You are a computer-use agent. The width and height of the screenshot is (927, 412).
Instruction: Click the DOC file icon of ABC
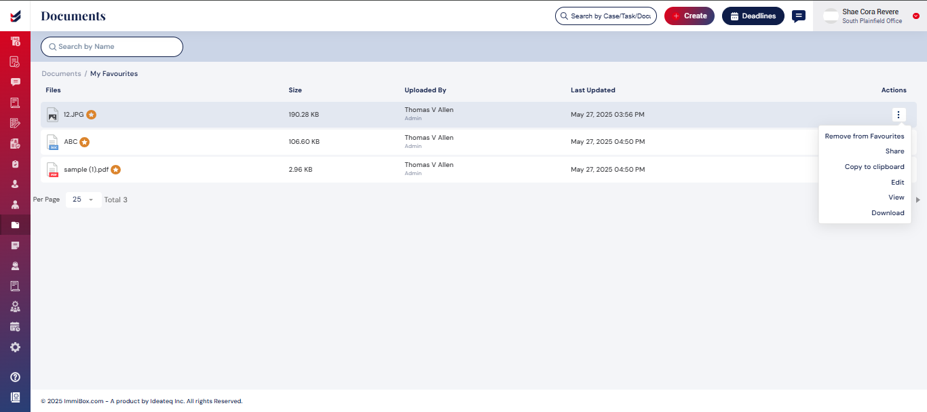tap(52, 142)
